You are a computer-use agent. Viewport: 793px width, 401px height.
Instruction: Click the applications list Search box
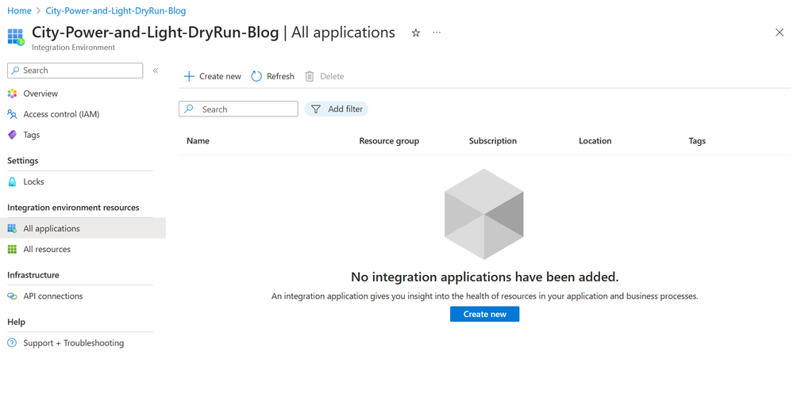pos(238,109)
